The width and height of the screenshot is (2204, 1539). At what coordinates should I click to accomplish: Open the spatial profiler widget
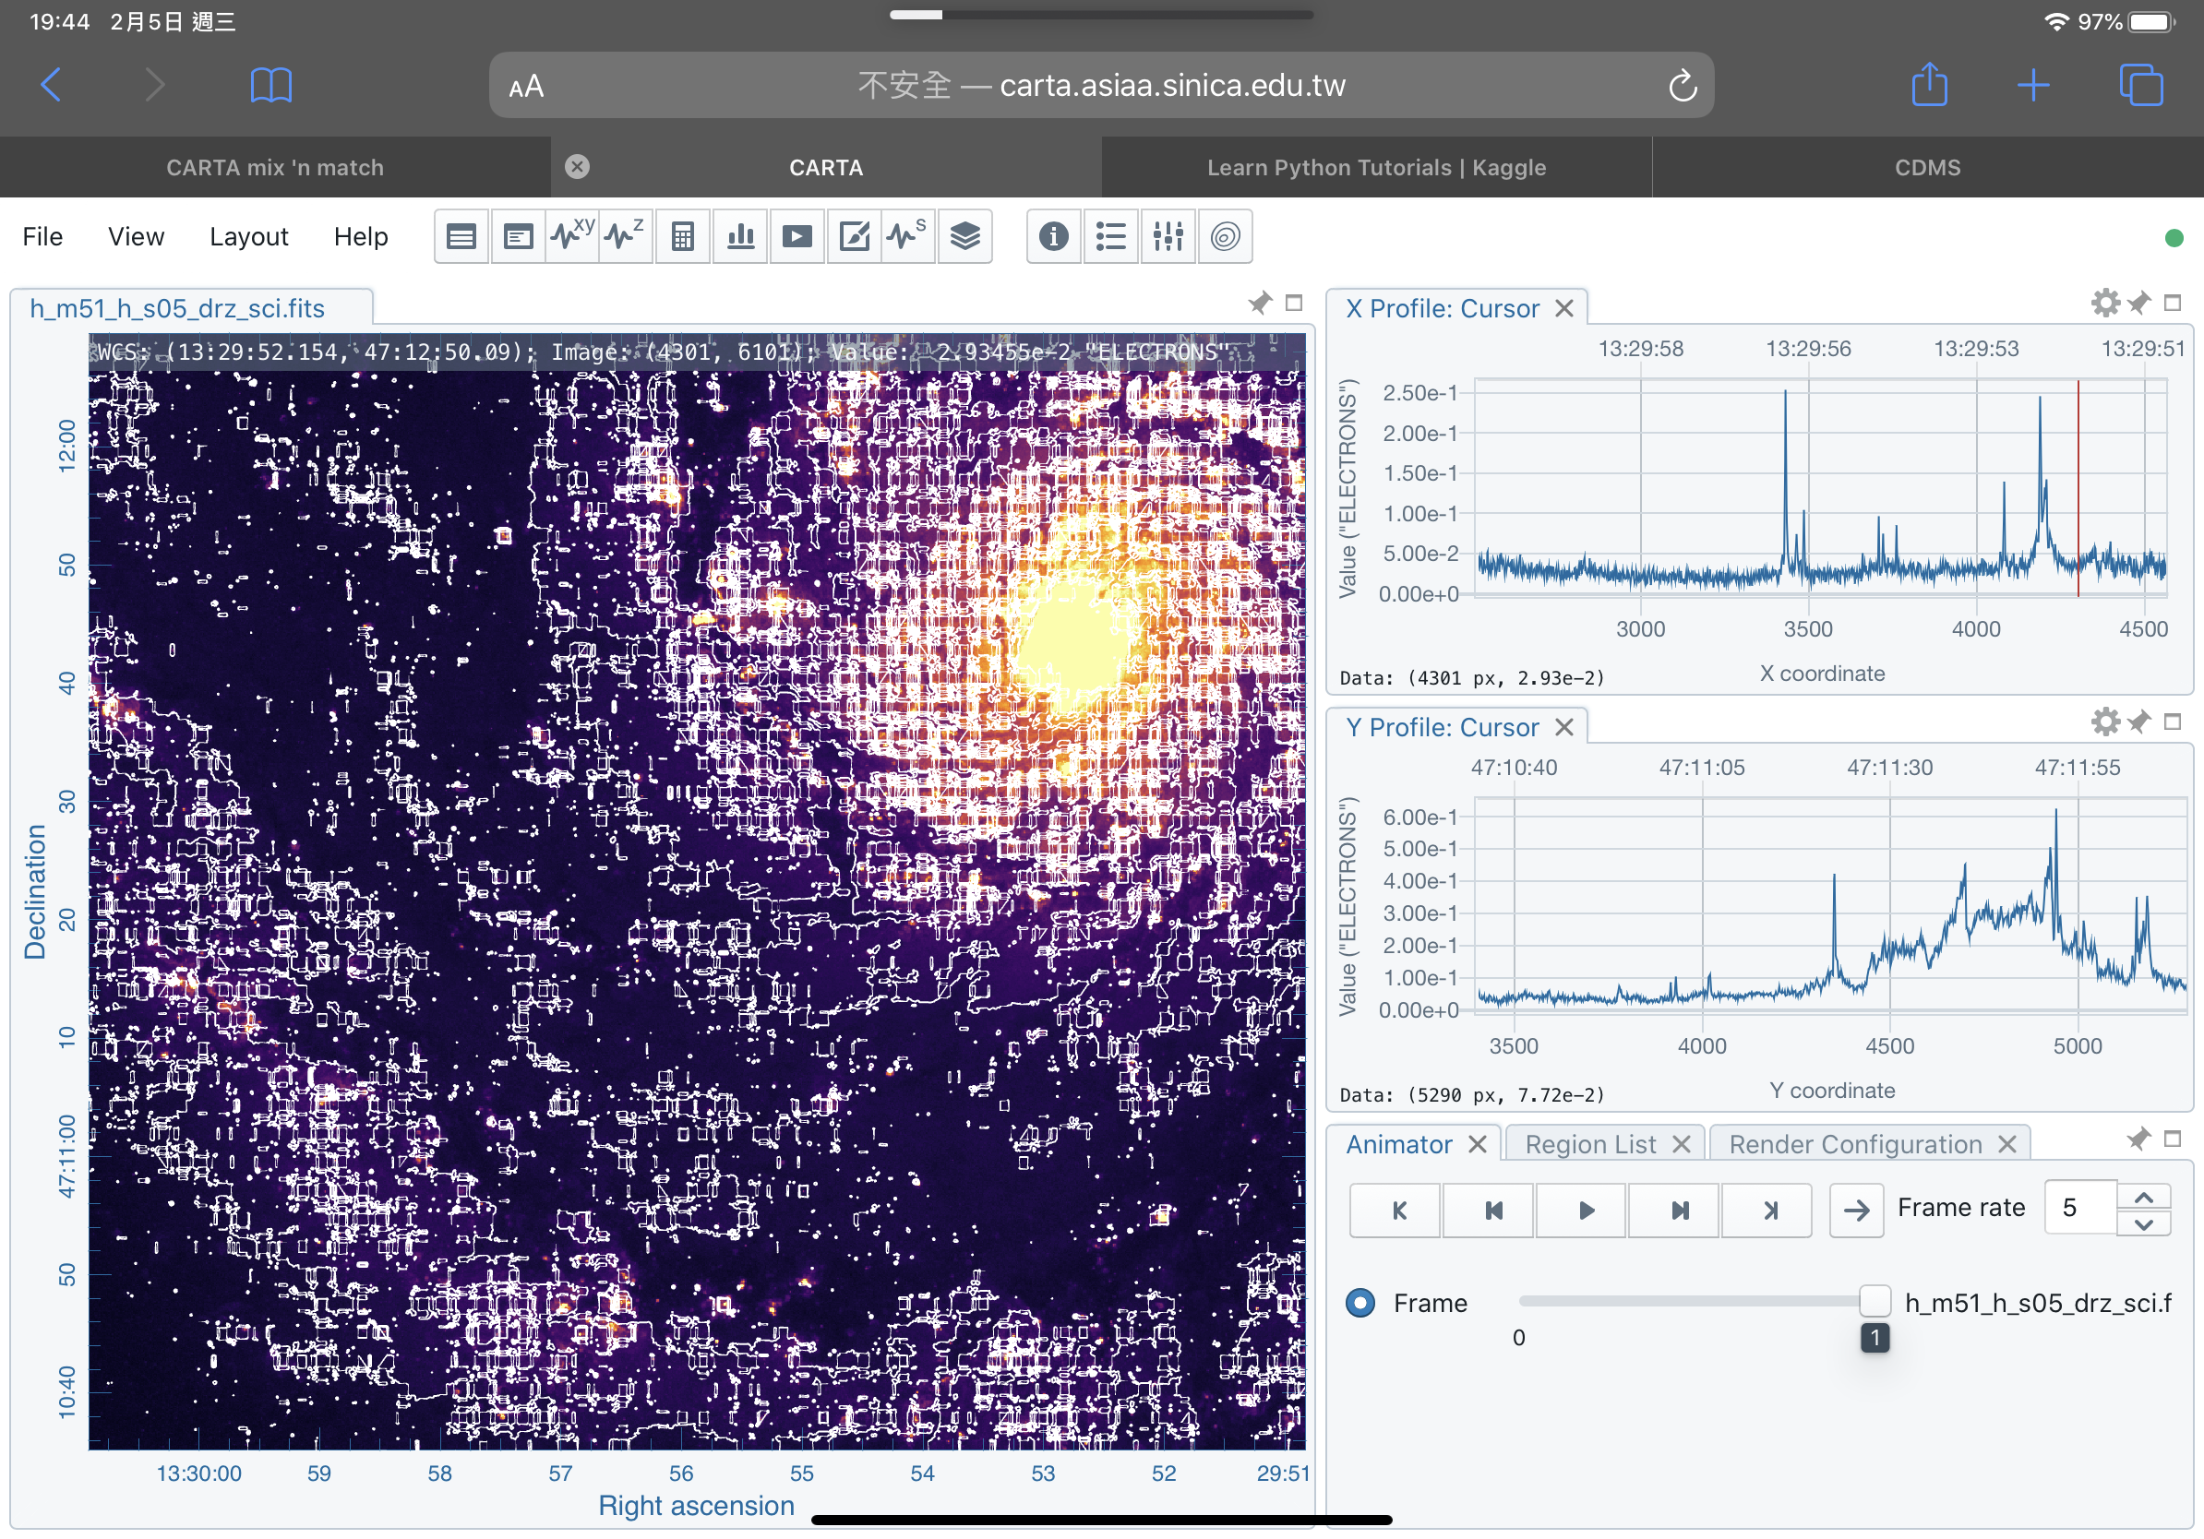click(x=572, y=236)
